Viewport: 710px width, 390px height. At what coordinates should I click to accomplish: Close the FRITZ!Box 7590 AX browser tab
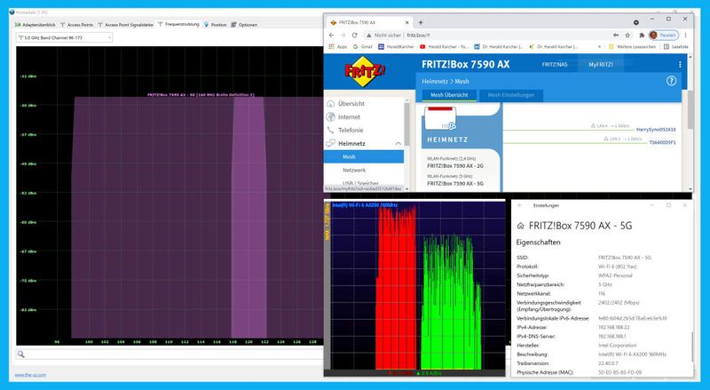(406, 22)
